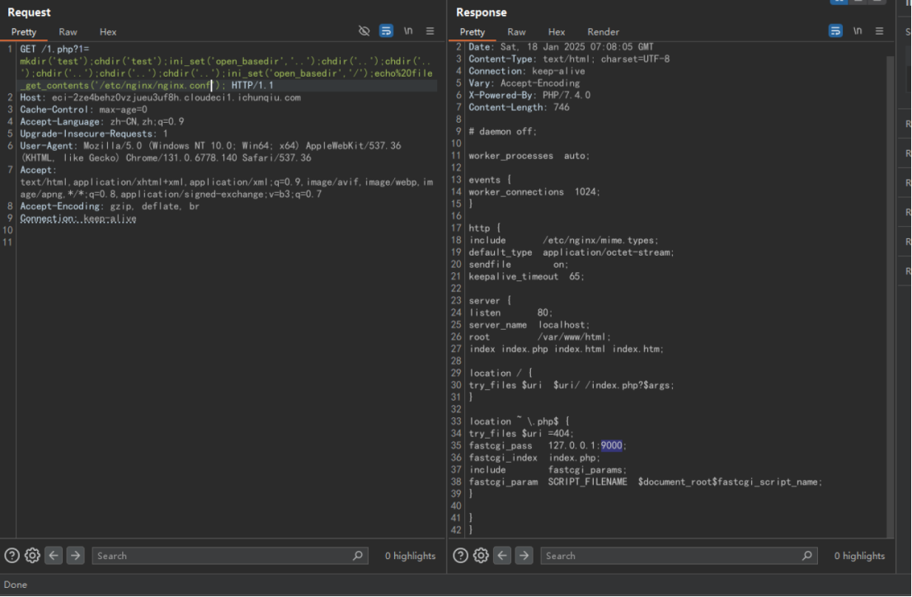
Task: Go to next match in Response search
Action: 524,556
